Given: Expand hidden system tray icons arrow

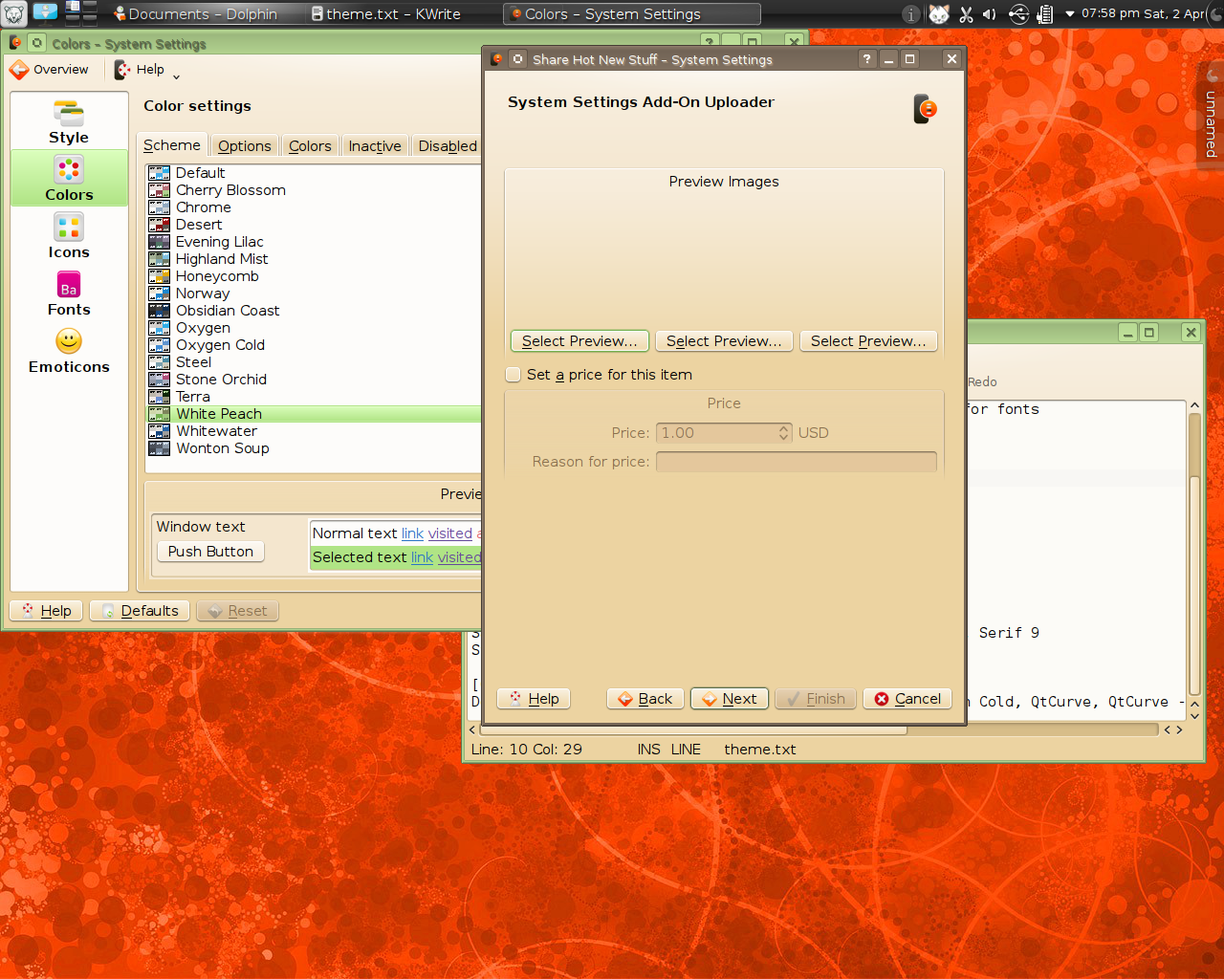Looking at the screenshot, I should point(1069,14).
